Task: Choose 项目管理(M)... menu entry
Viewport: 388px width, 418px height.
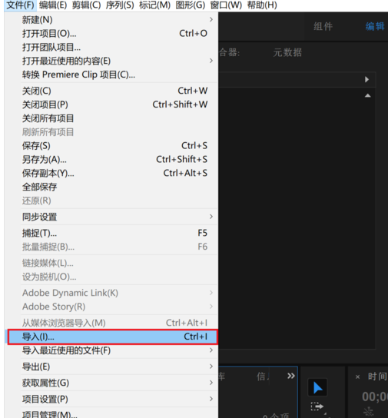Action: (x=111, y=413)
